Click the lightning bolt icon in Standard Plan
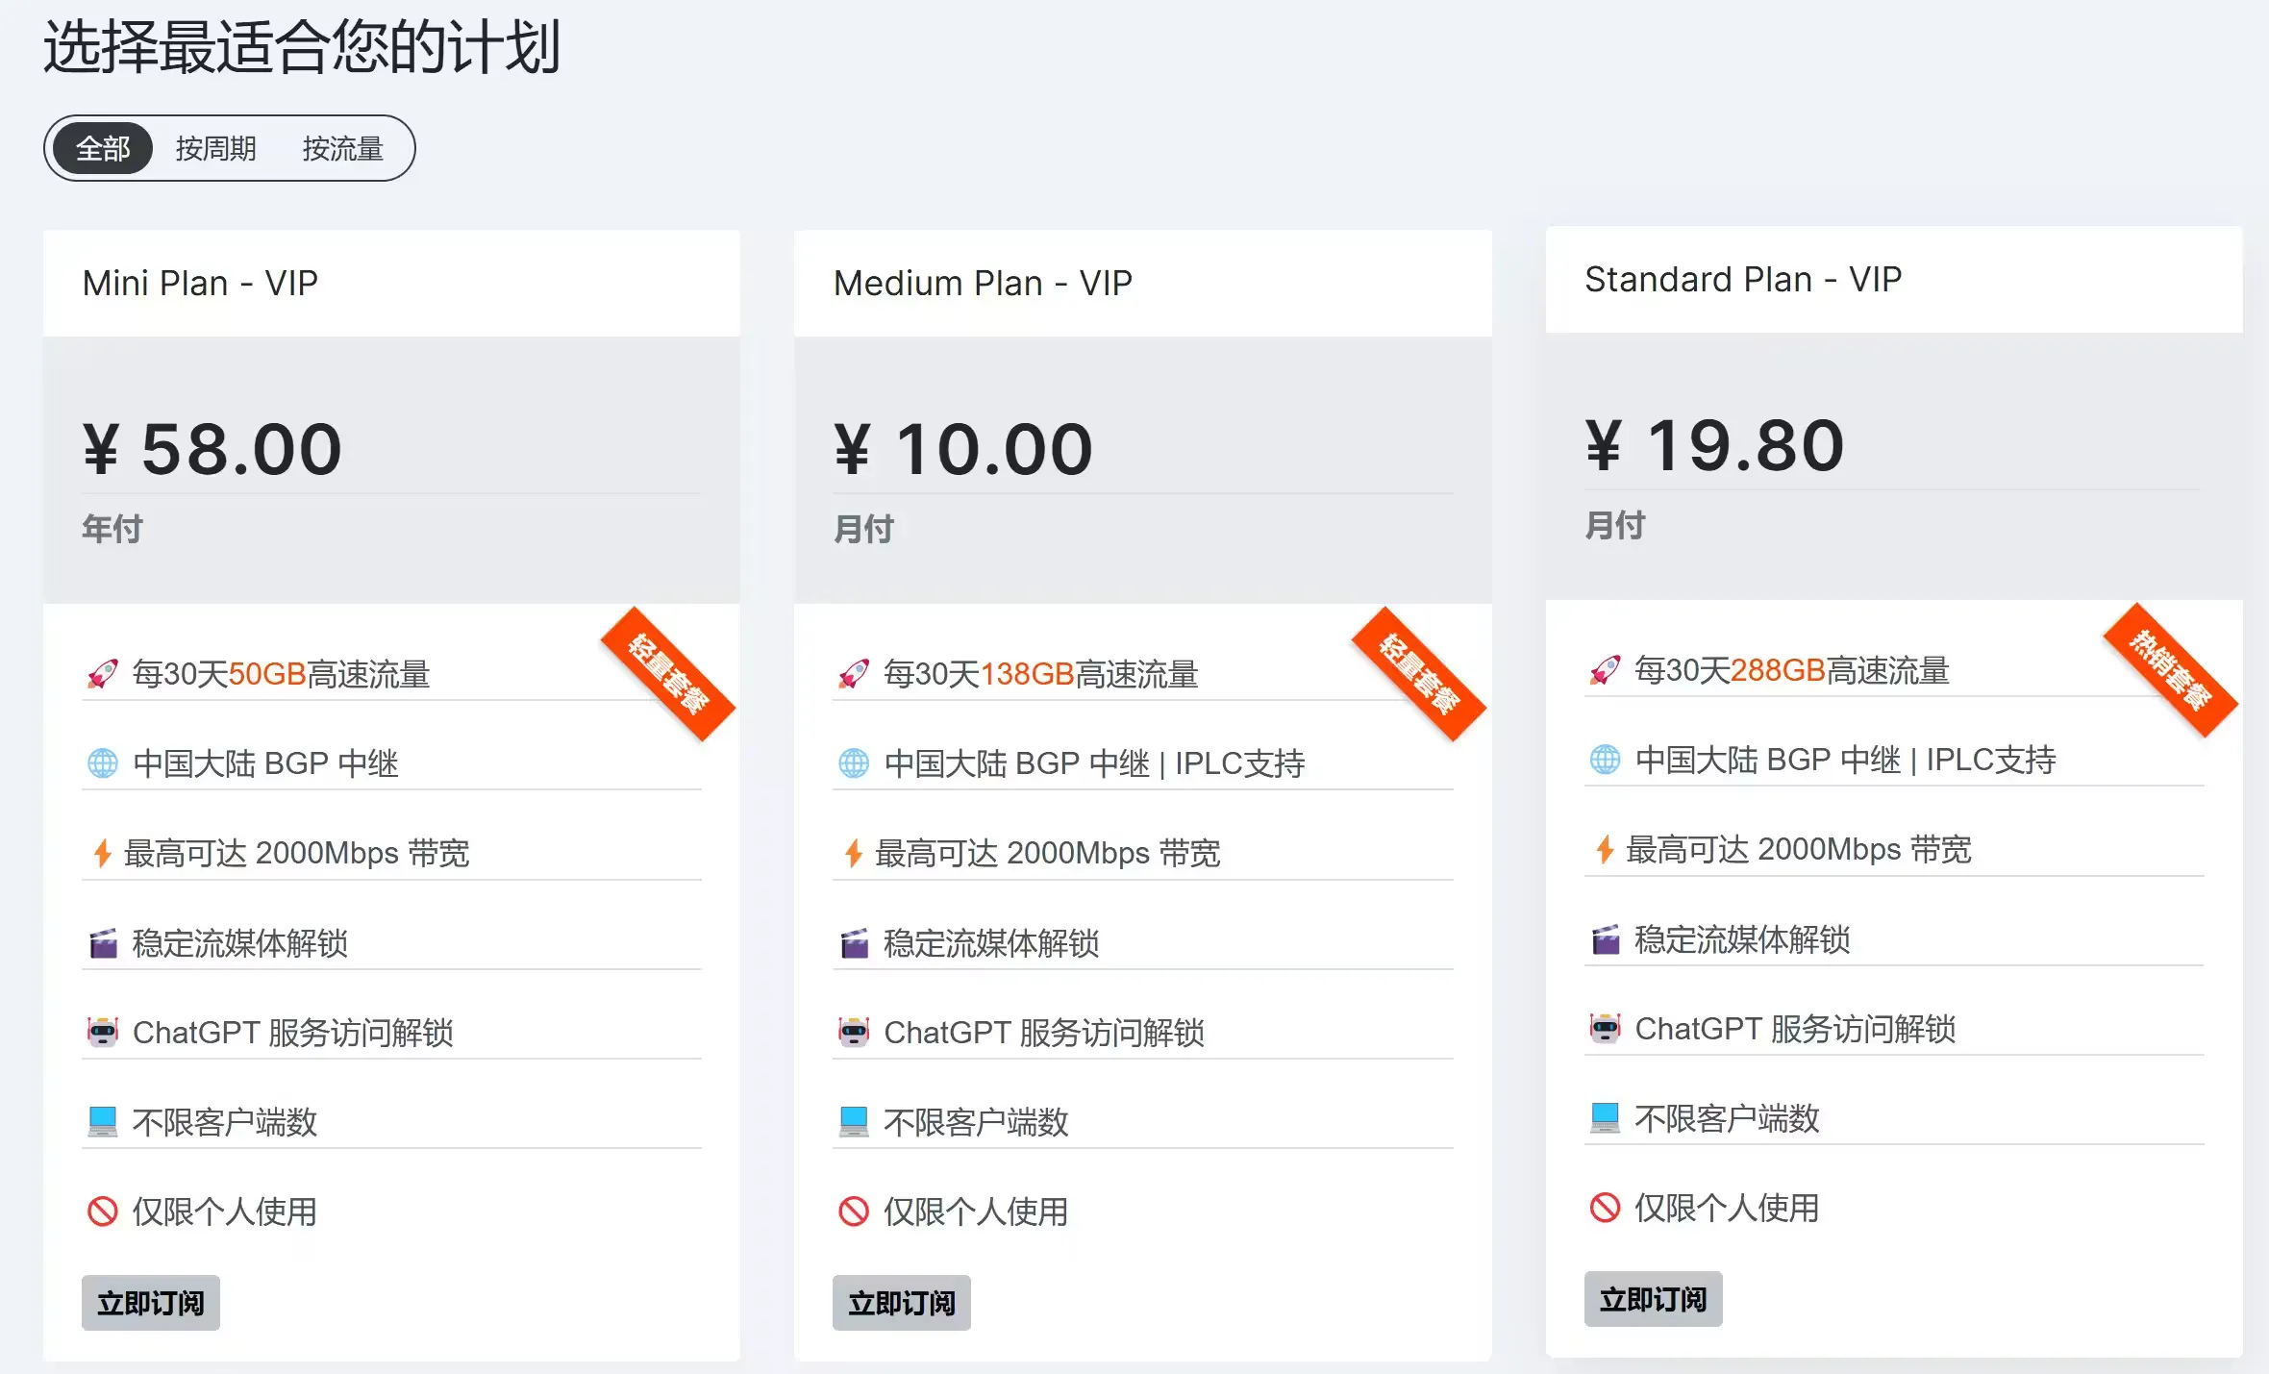This screenshot has width=2269, height=1374. 1605,849
